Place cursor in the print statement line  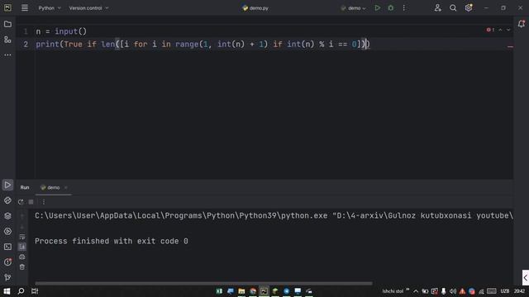[x=203, y=44]
